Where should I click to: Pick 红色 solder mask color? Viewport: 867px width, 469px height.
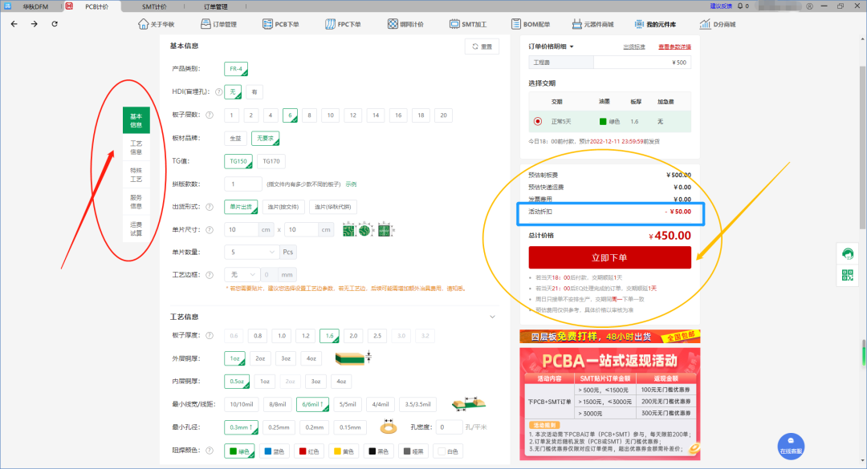(308, 451)
